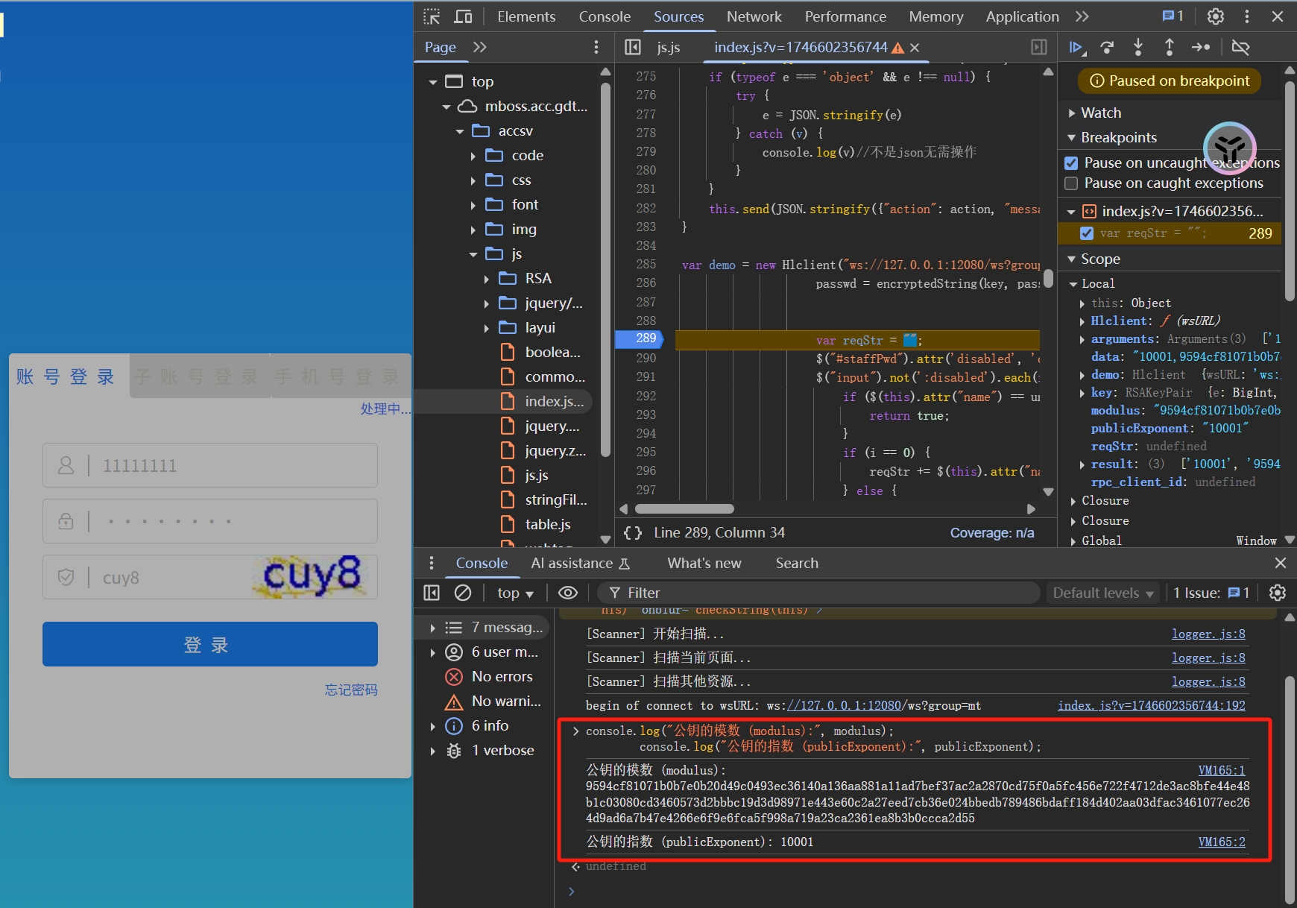
Task: Click the Deactivate breakpoints icon
Action: (1240, 48)
